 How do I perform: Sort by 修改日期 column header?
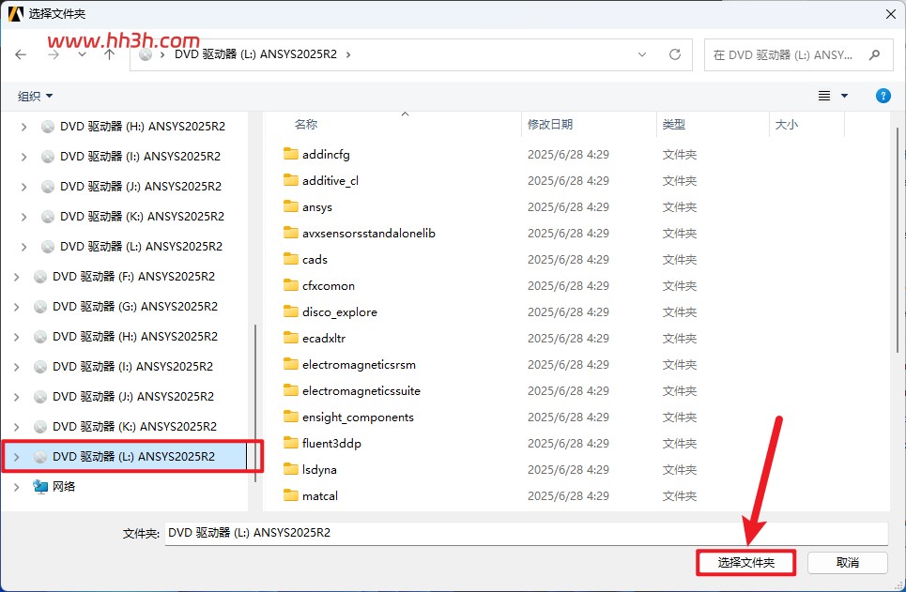point(550,124)
